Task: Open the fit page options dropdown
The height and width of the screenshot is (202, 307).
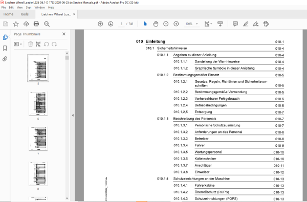Action: [x=208, y=24]
